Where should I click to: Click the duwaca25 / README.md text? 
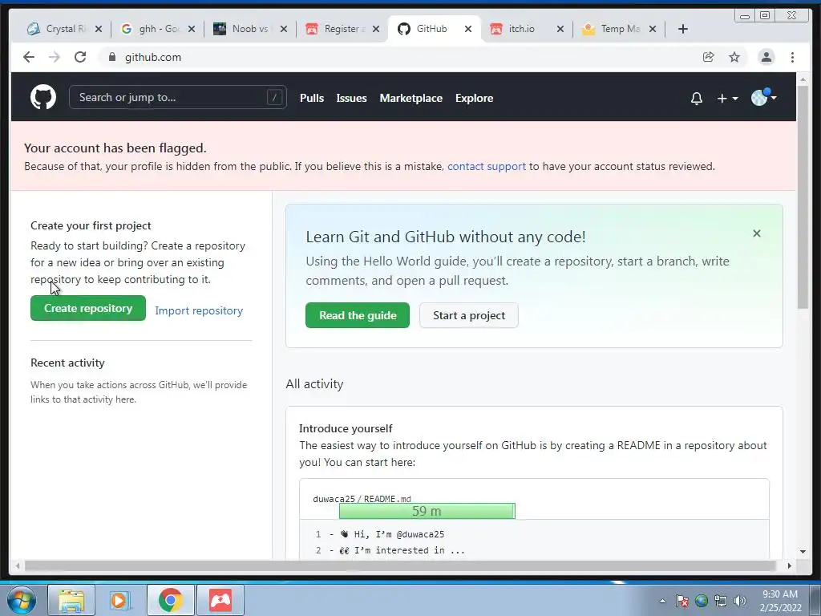(362, 499)
